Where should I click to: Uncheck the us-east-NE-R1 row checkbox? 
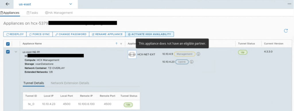pyautogui.click(x=8, y=52)
